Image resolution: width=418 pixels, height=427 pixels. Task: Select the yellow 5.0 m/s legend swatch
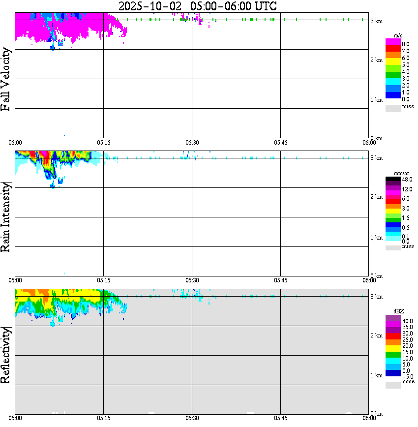click(x=393, y=62)
